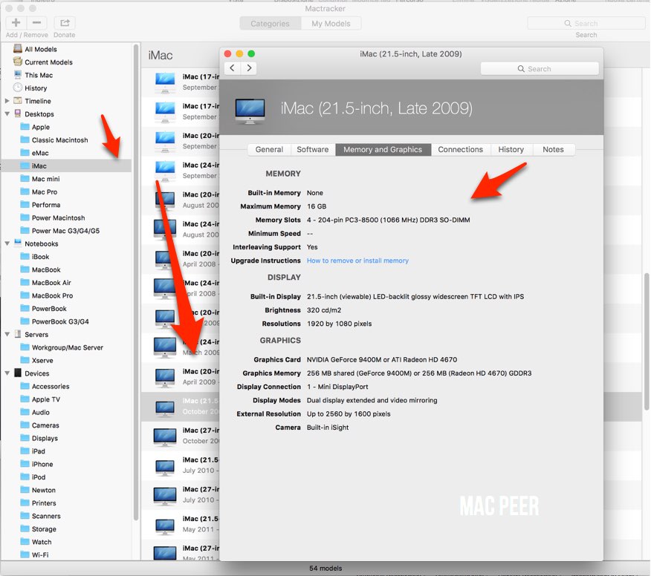651x576 pixels.
Task: Open the Storage folder
Action: tap(38, 529)
